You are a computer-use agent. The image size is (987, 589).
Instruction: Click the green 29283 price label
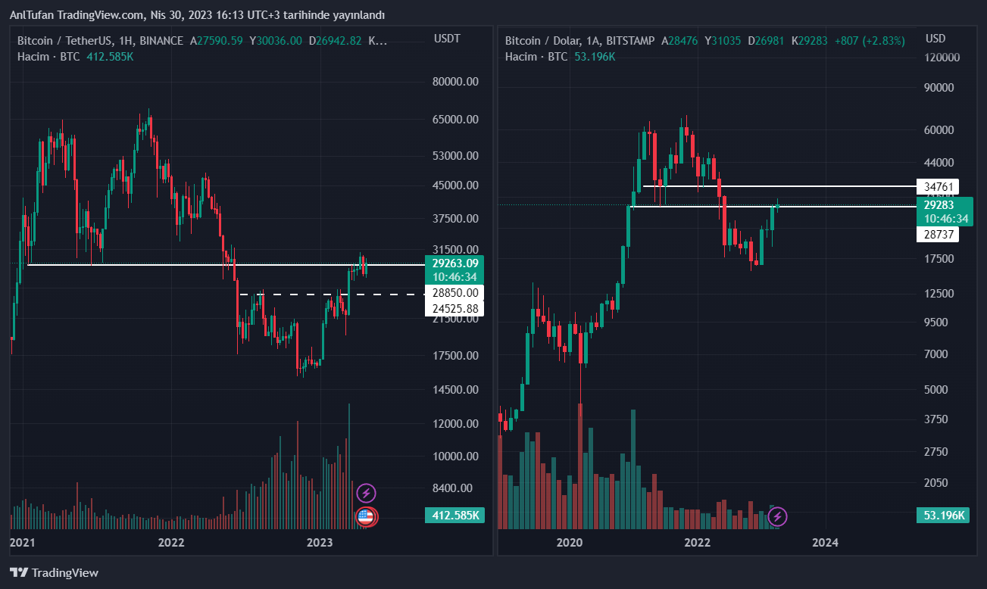click(x=939, y=205)
